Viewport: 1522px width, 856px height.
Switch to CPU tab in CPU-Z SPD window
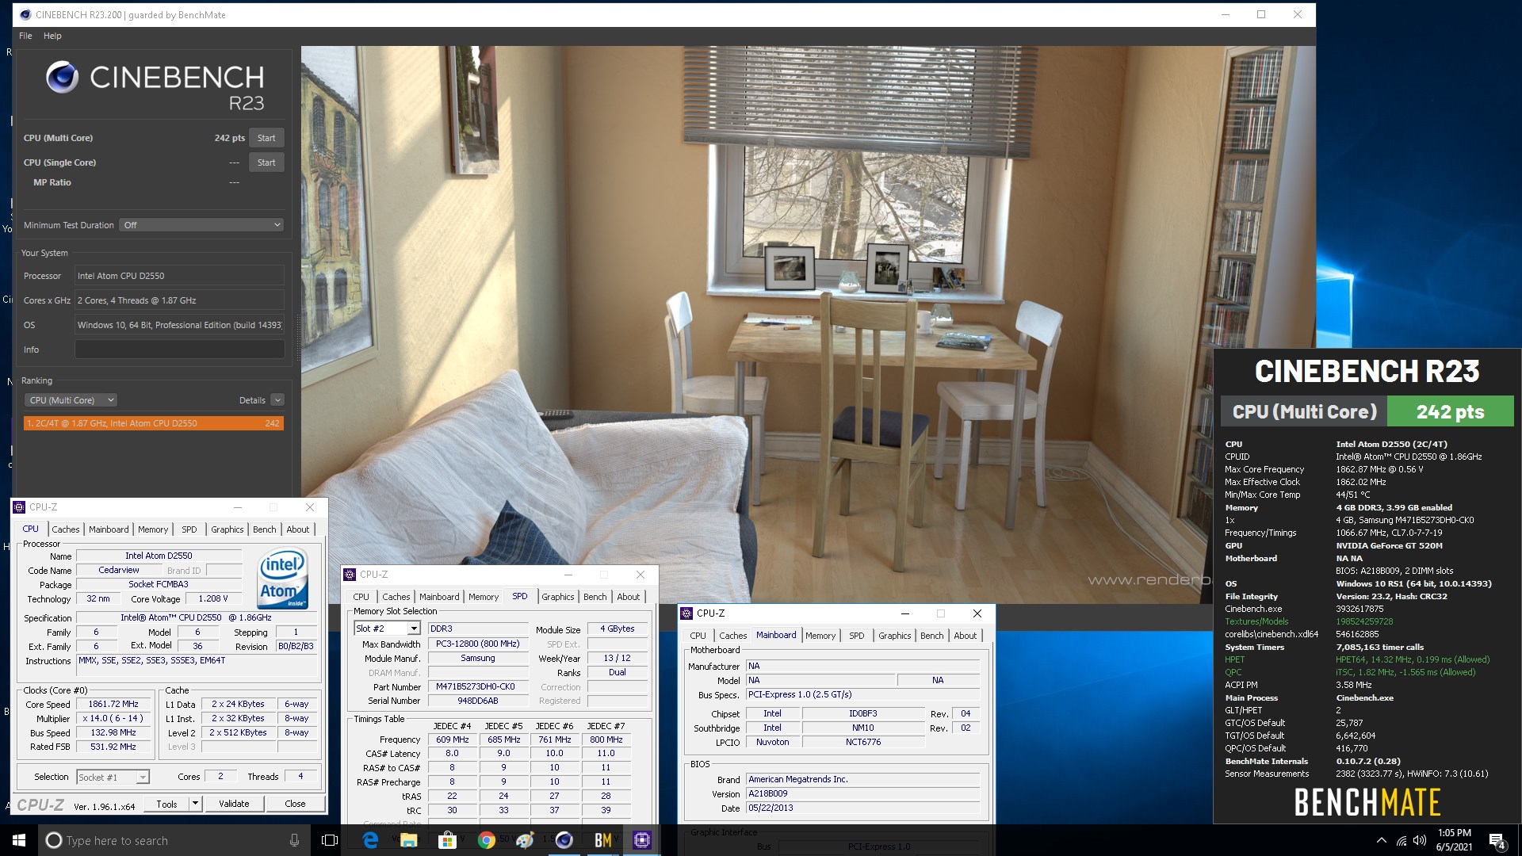[361, 597]
